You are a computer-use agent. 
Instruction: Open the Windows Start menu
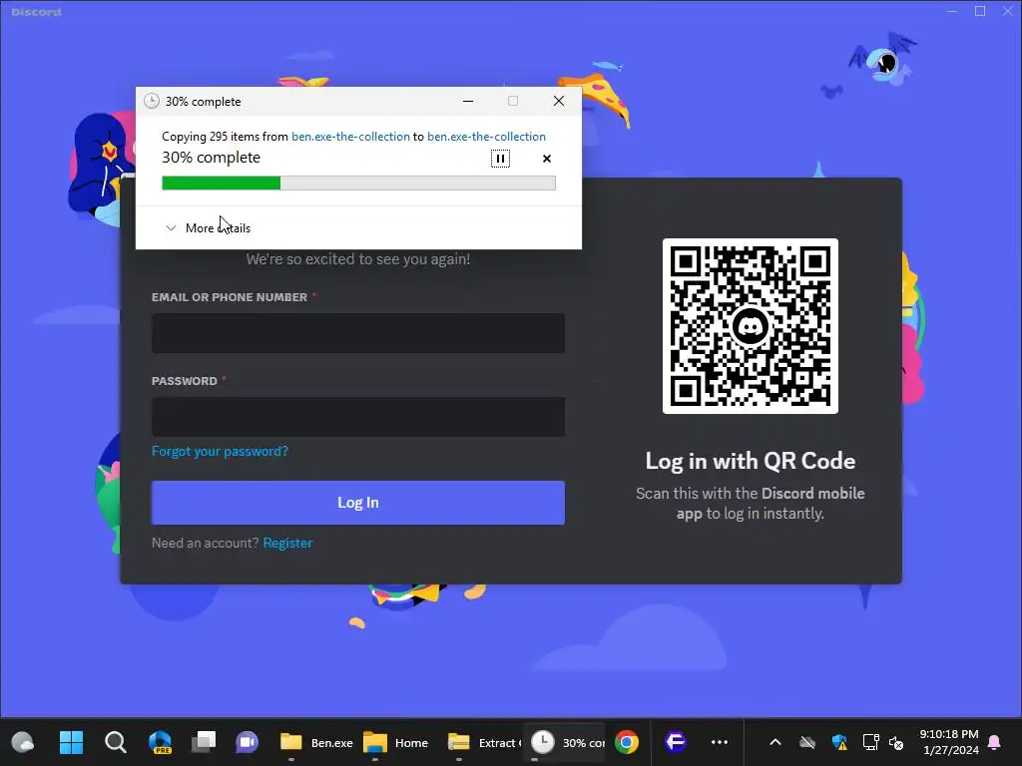click(71, 742)
